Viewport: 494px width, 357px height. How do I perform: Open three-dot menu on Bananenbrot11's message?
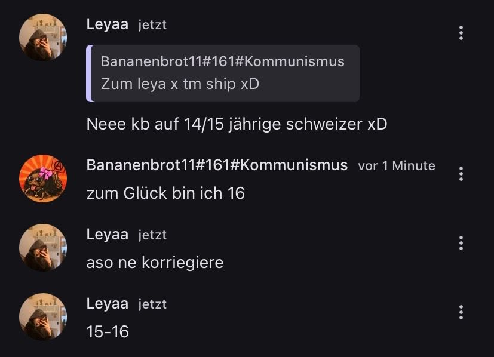tap(461, 174)
